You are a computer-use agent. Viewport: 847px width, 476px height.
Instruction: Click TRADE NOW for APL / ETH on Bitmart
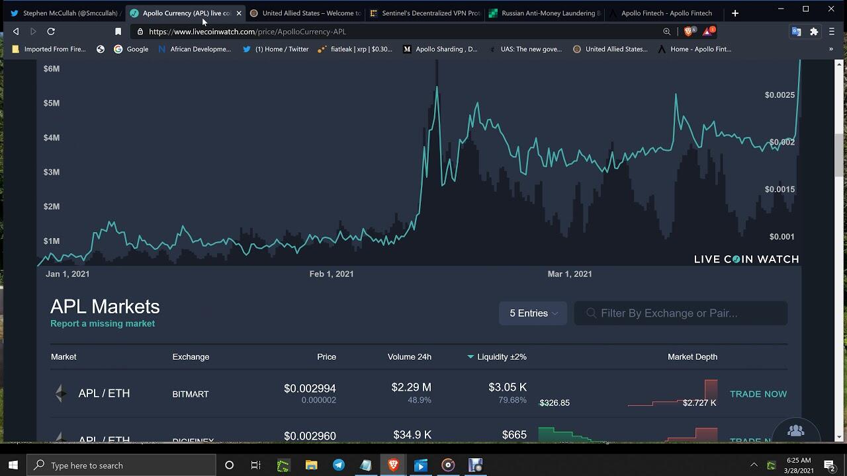[x=758, y=394]
